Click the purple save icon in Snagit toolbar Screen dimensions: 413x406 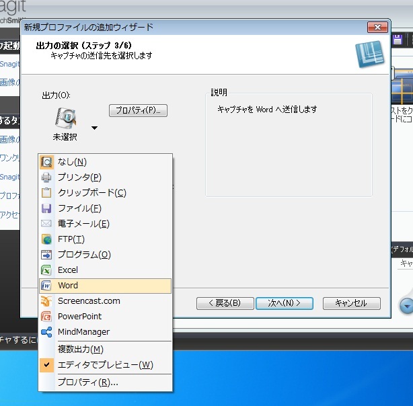pyautogui.click(x=398, y=40)
